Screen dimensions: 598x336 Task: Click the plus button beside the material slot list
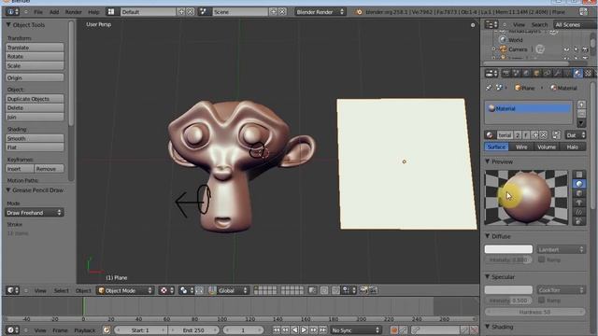click(x=581, y=105)
